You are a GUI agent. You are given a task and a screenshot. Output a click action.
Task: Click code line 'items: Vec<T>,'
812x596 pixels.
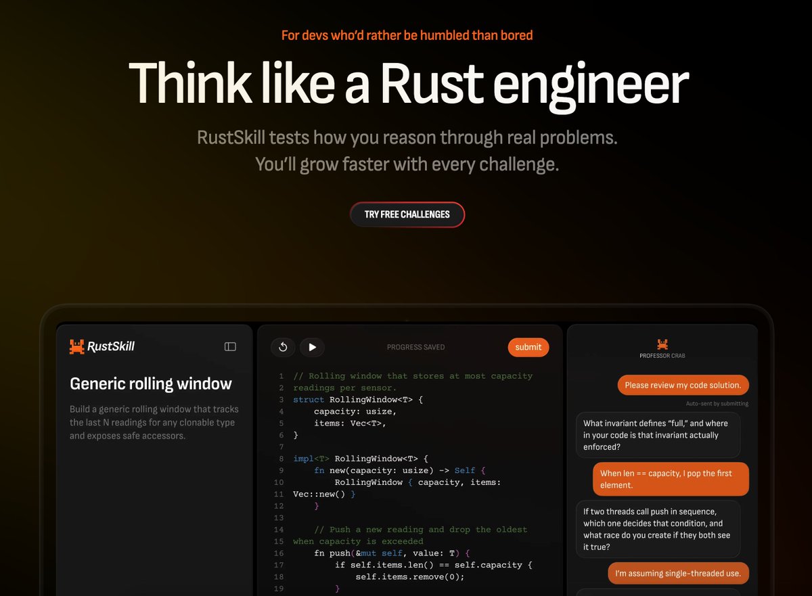click(350, 423)
